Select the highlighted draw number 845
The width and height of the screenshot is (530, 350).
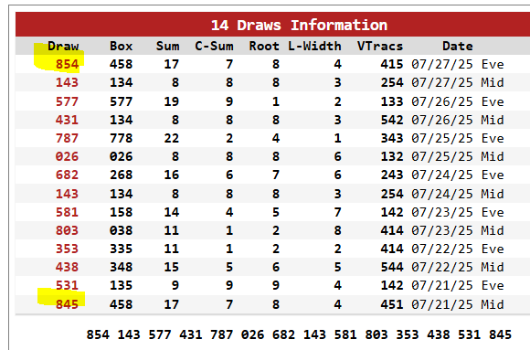[67, 304]
